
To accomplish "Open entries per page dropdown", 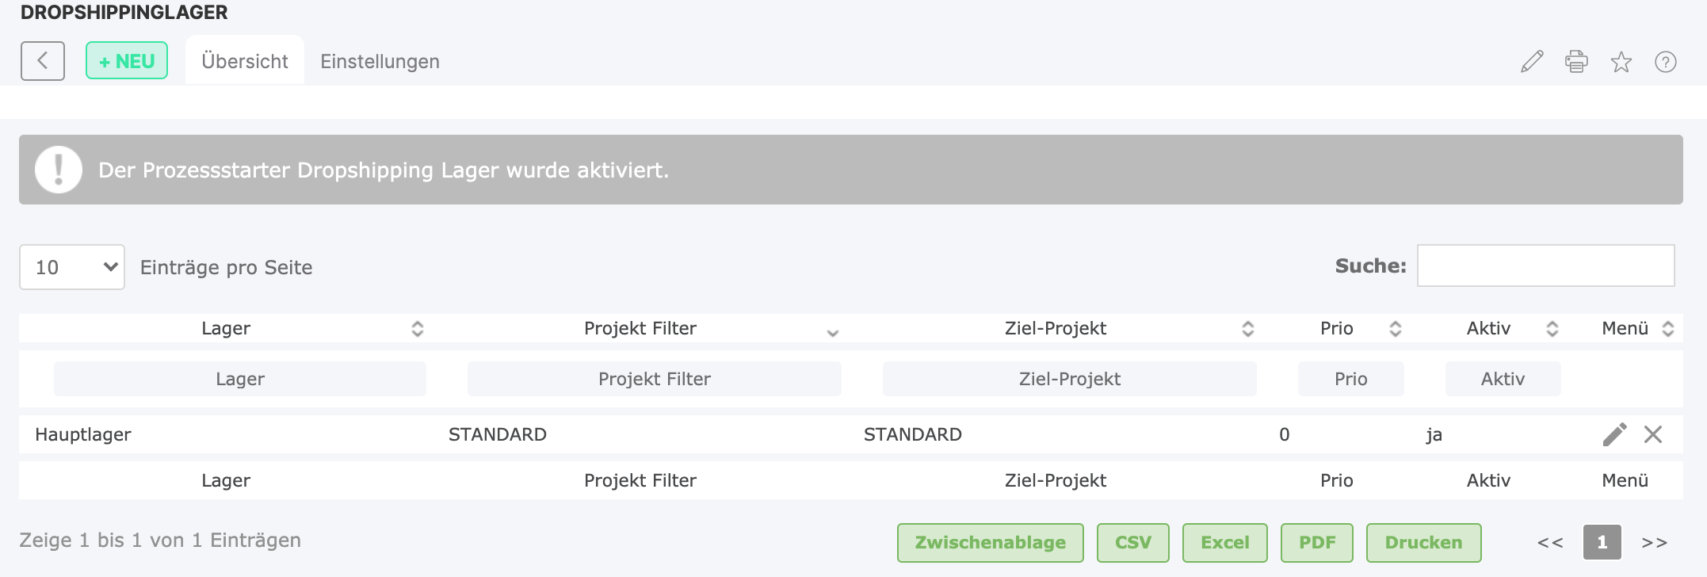I will [x=72, y=267].
